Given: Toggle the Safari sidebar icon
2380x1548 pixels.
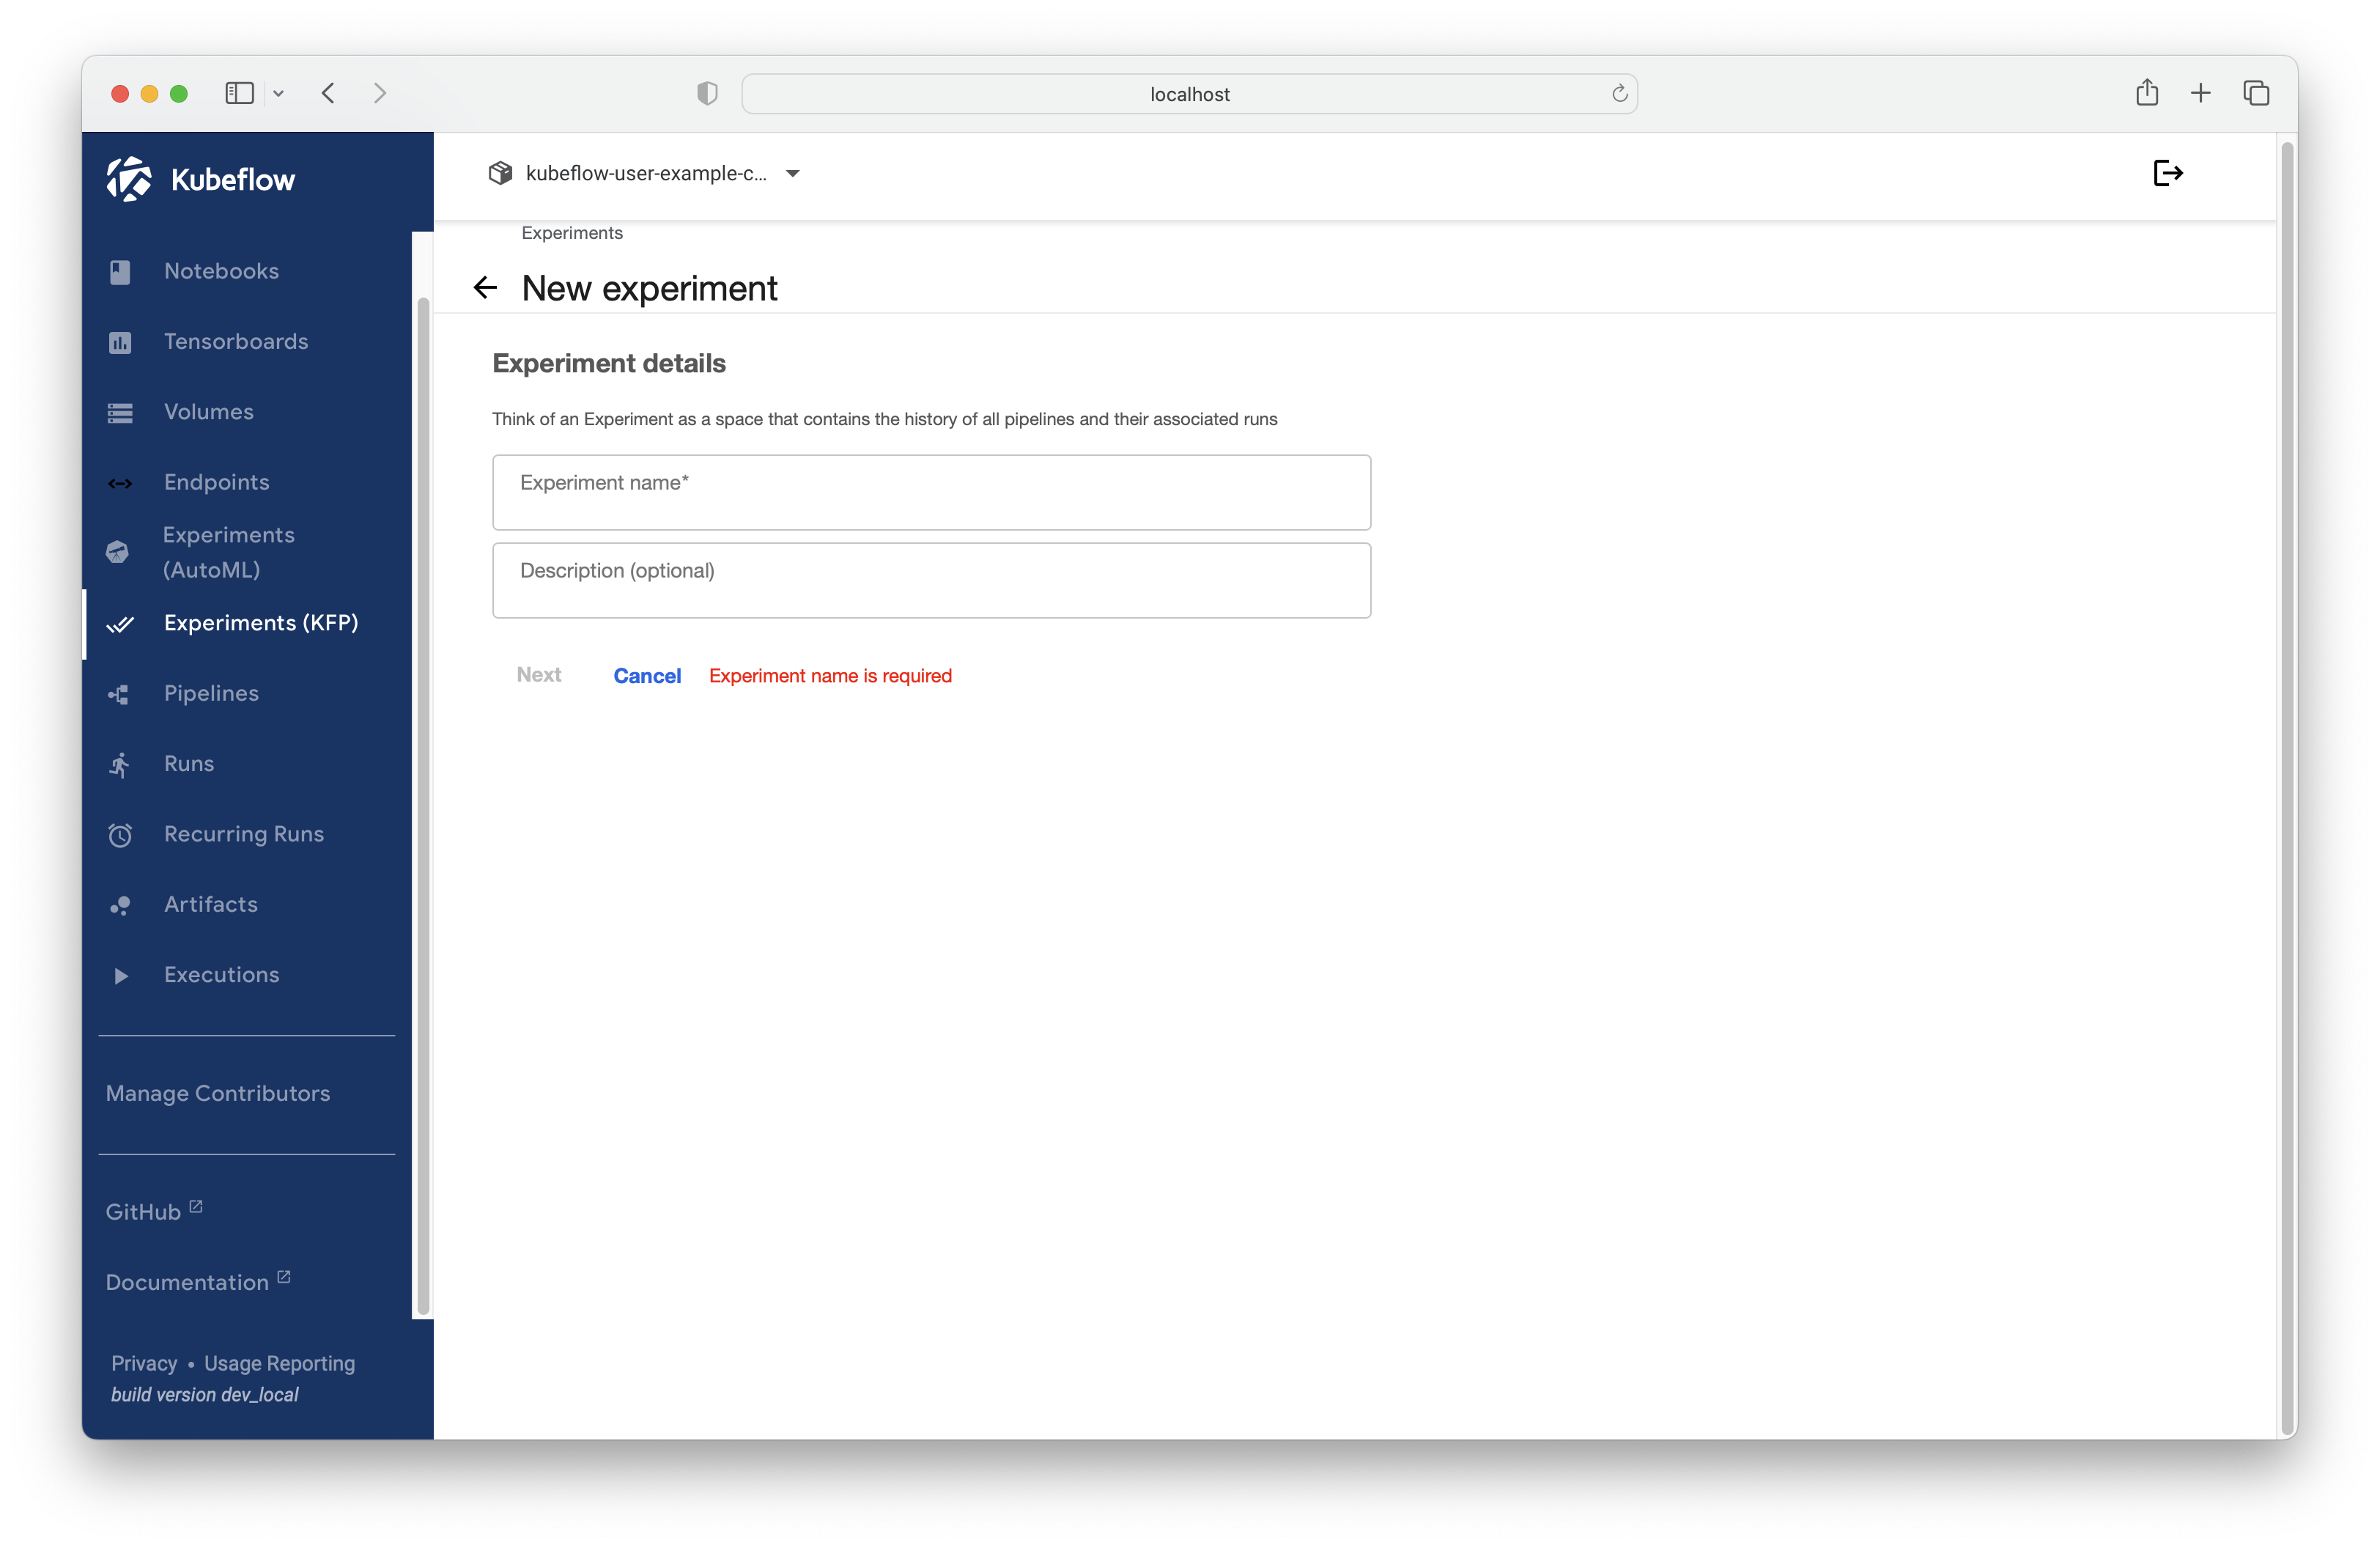Looking at the screenshot, I should (239, 93).
